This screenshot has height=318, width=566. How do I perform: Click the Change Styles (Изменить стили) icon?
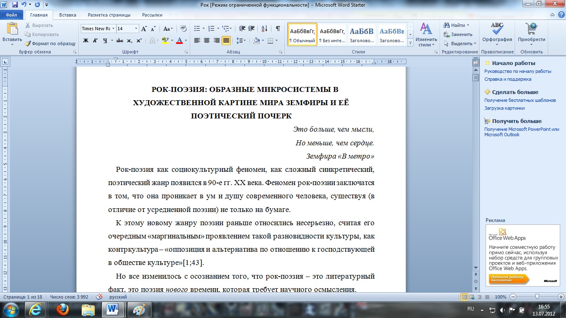point(426,29)
